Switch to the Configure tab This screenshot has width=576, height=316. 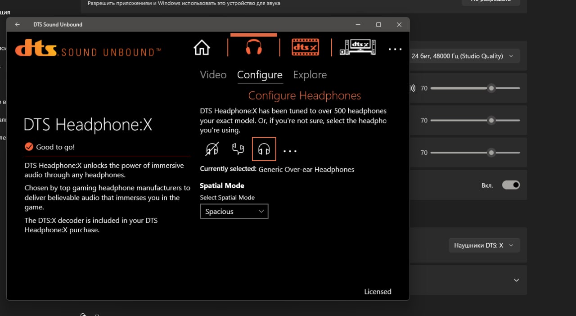(x=260, y=75)
